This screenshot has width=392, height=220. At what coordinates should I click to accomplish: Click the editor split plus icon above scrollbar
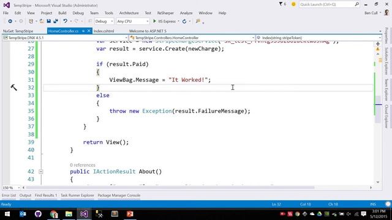378,44
